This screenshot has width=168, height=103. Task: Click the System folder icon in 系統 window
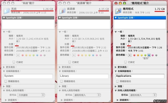[7, 11]
